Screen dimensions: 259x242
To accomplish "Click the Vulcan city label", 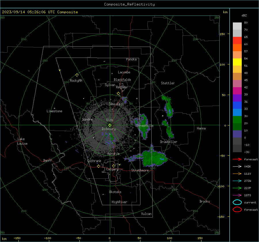I will [146, 214].
